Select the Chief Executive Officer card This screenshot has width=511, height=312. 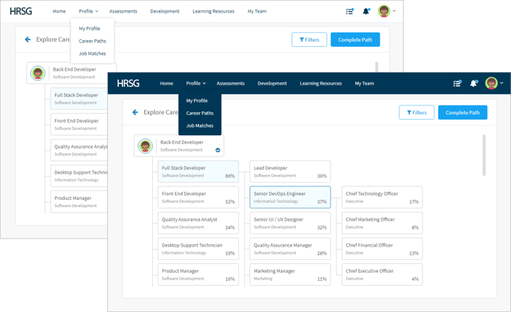(x=382, y=275)
